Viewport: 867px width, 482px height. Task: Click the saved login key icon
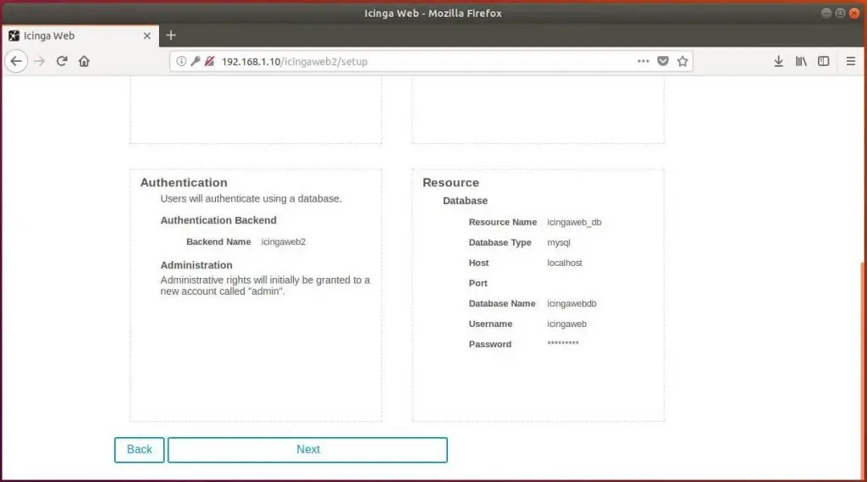196,62
